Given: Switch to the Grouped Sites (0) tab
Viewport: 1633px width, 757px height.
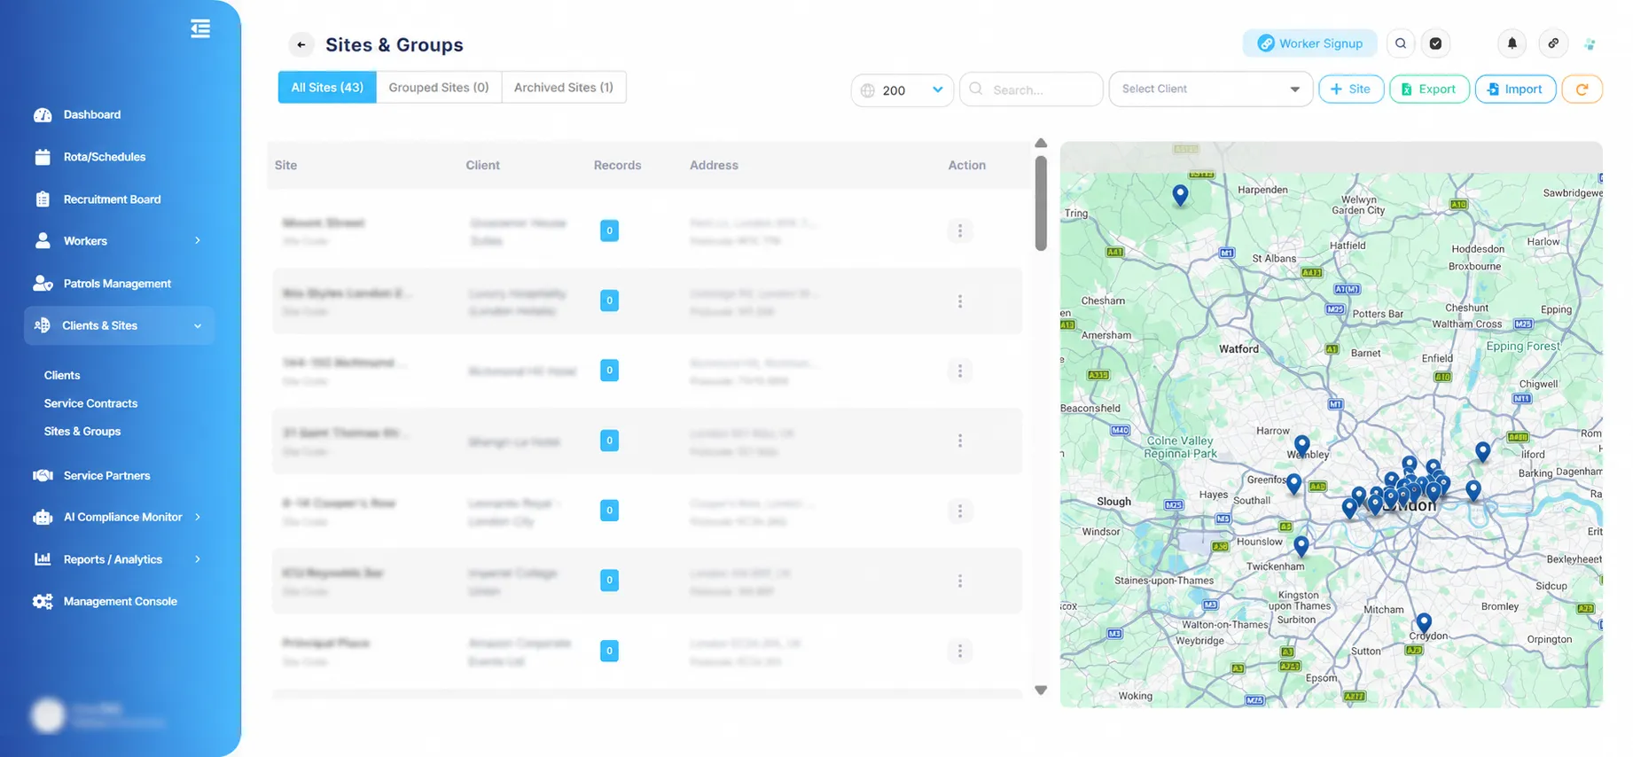Looking at the screenshot, I should [x=439, y=87].
